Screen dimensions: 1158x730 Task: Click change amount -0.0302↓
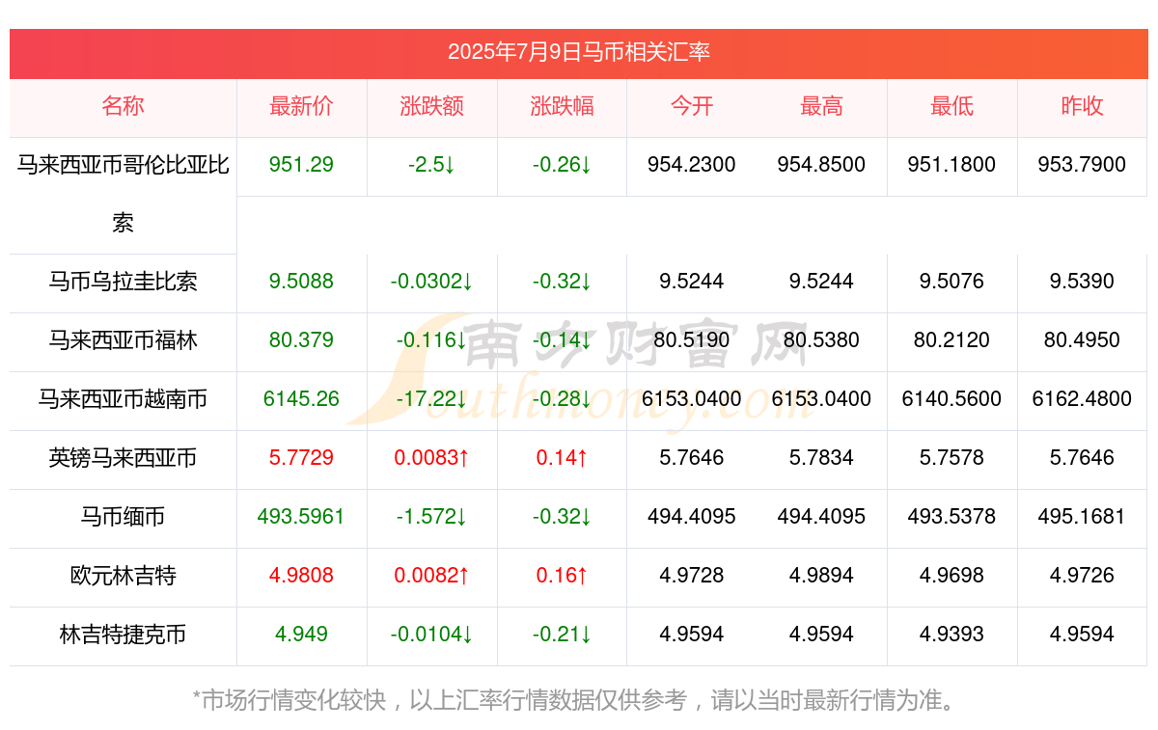(x=432, y=282)
